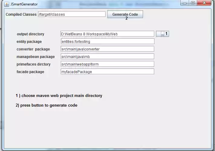The image size is (215, 151).
Task: Click the 'managebean package' label
Action: [x=36, y=57]
